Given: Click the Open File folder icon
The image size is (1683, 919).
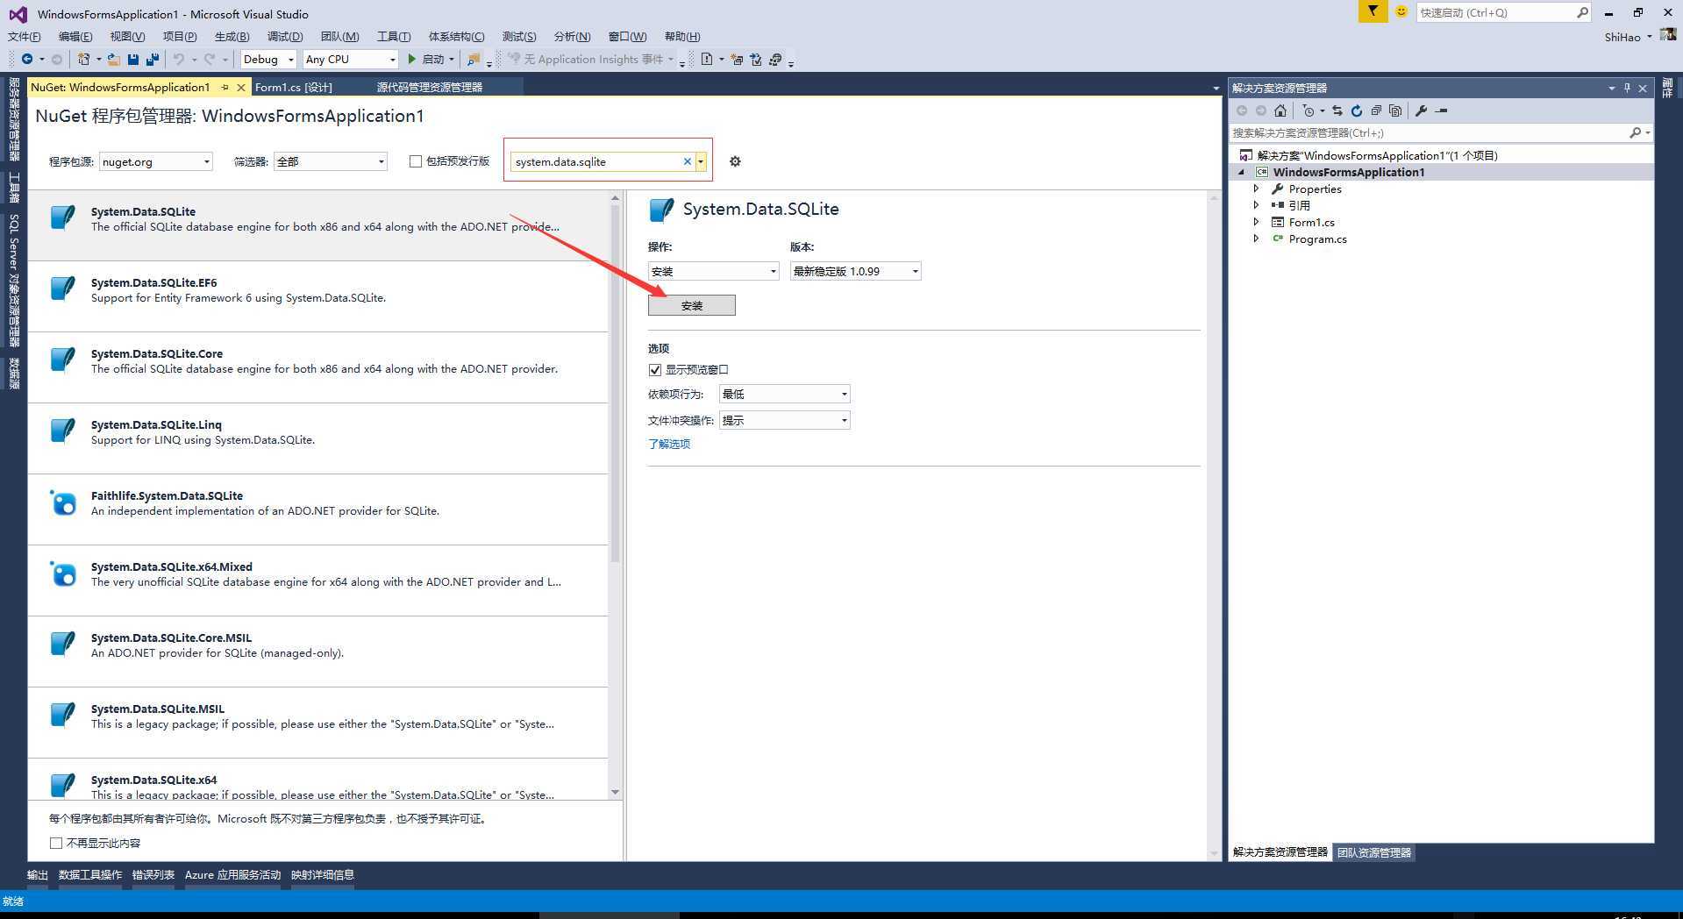Looking at the screenshot, I should tap(113, 59).
